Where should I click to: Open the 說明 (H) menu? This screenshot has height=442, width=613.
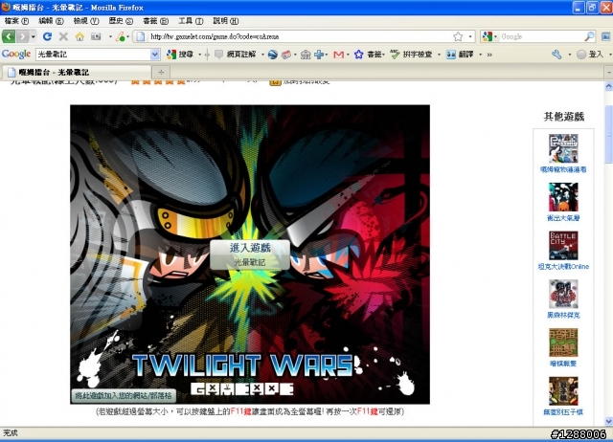coord(226,21)
